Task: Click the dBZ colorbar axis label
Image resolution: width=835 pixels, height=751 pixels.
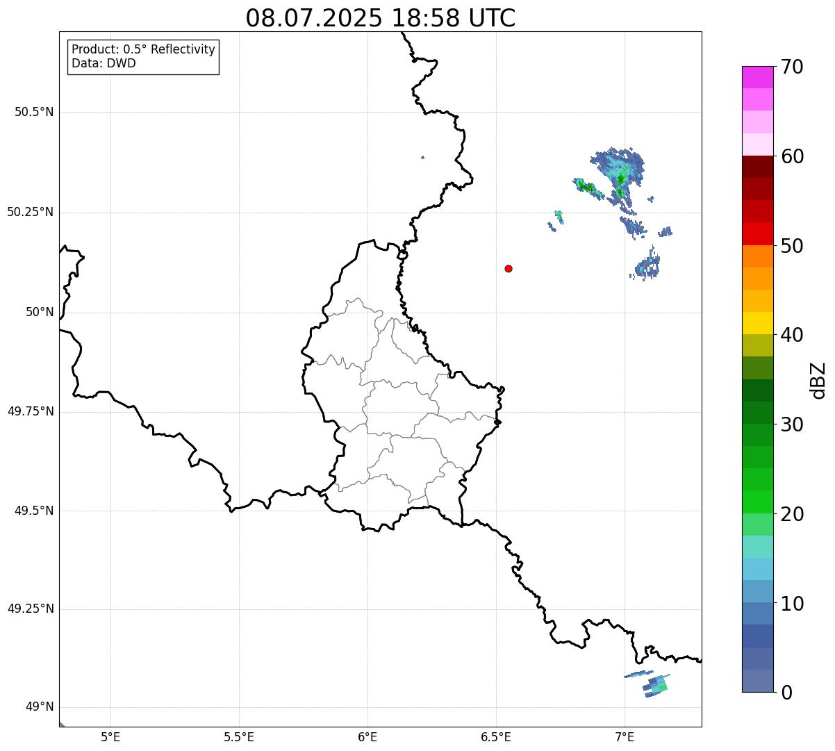Action: (818, 380)
